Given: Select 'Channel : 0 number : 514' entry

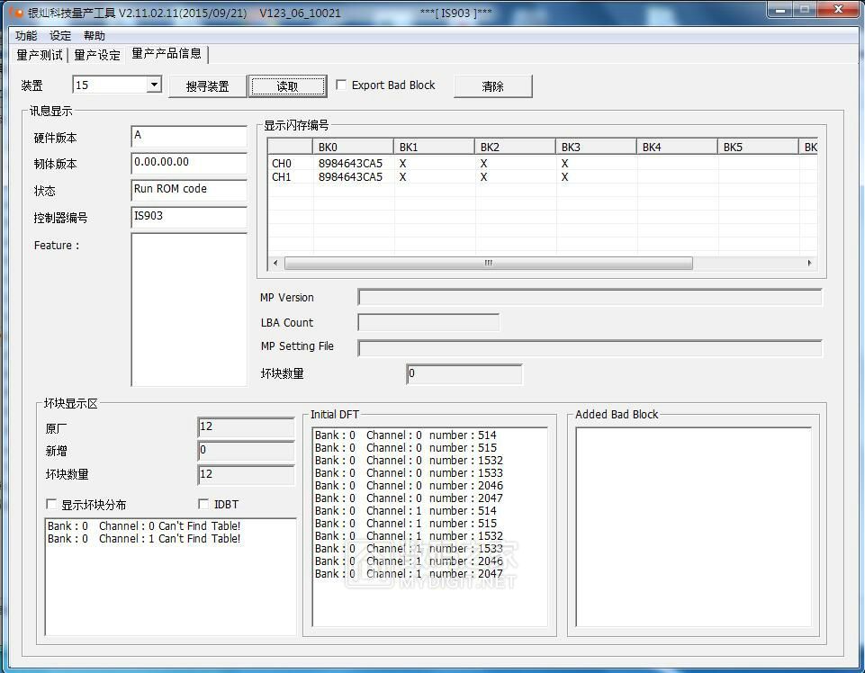Looking at the screenshot, I should 405,435.
